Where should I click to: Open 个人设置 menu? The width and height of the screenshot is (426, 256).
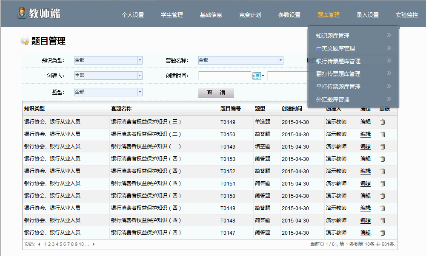pos(133,15)
